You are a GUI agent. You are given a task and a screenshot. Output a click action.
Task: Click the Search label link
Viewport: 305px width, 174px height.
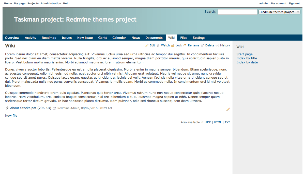[x=210, y=11]
